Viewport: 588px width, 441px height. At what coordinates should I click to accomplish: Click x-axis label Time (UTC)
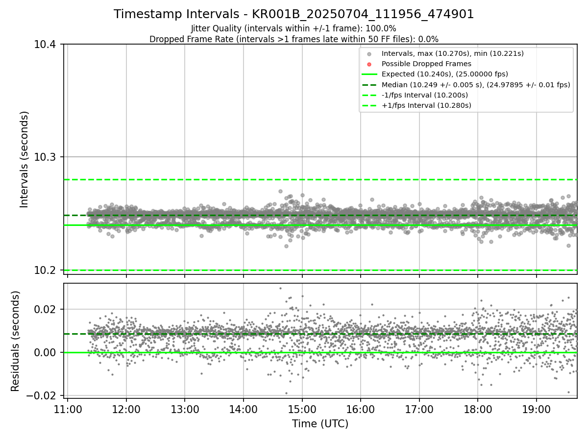pos(320,424)
